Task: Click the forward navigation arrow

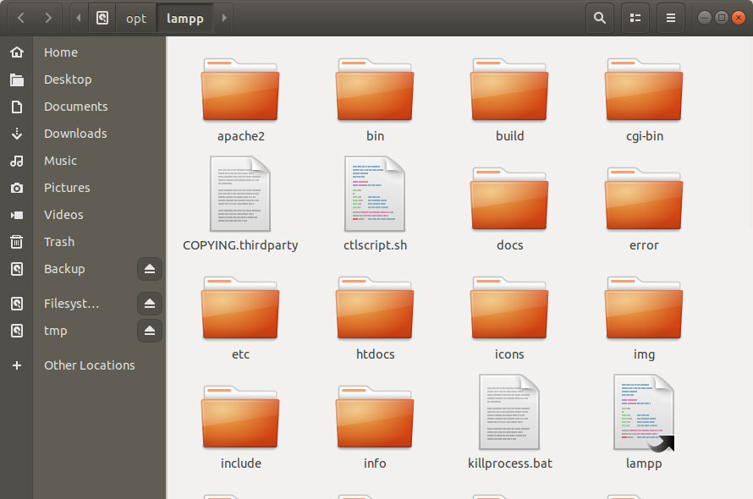Action: coord(48,17)
